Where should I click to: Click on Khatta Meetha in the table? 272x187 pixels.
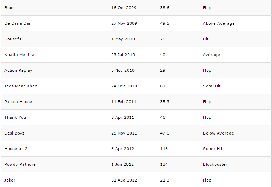19,55
